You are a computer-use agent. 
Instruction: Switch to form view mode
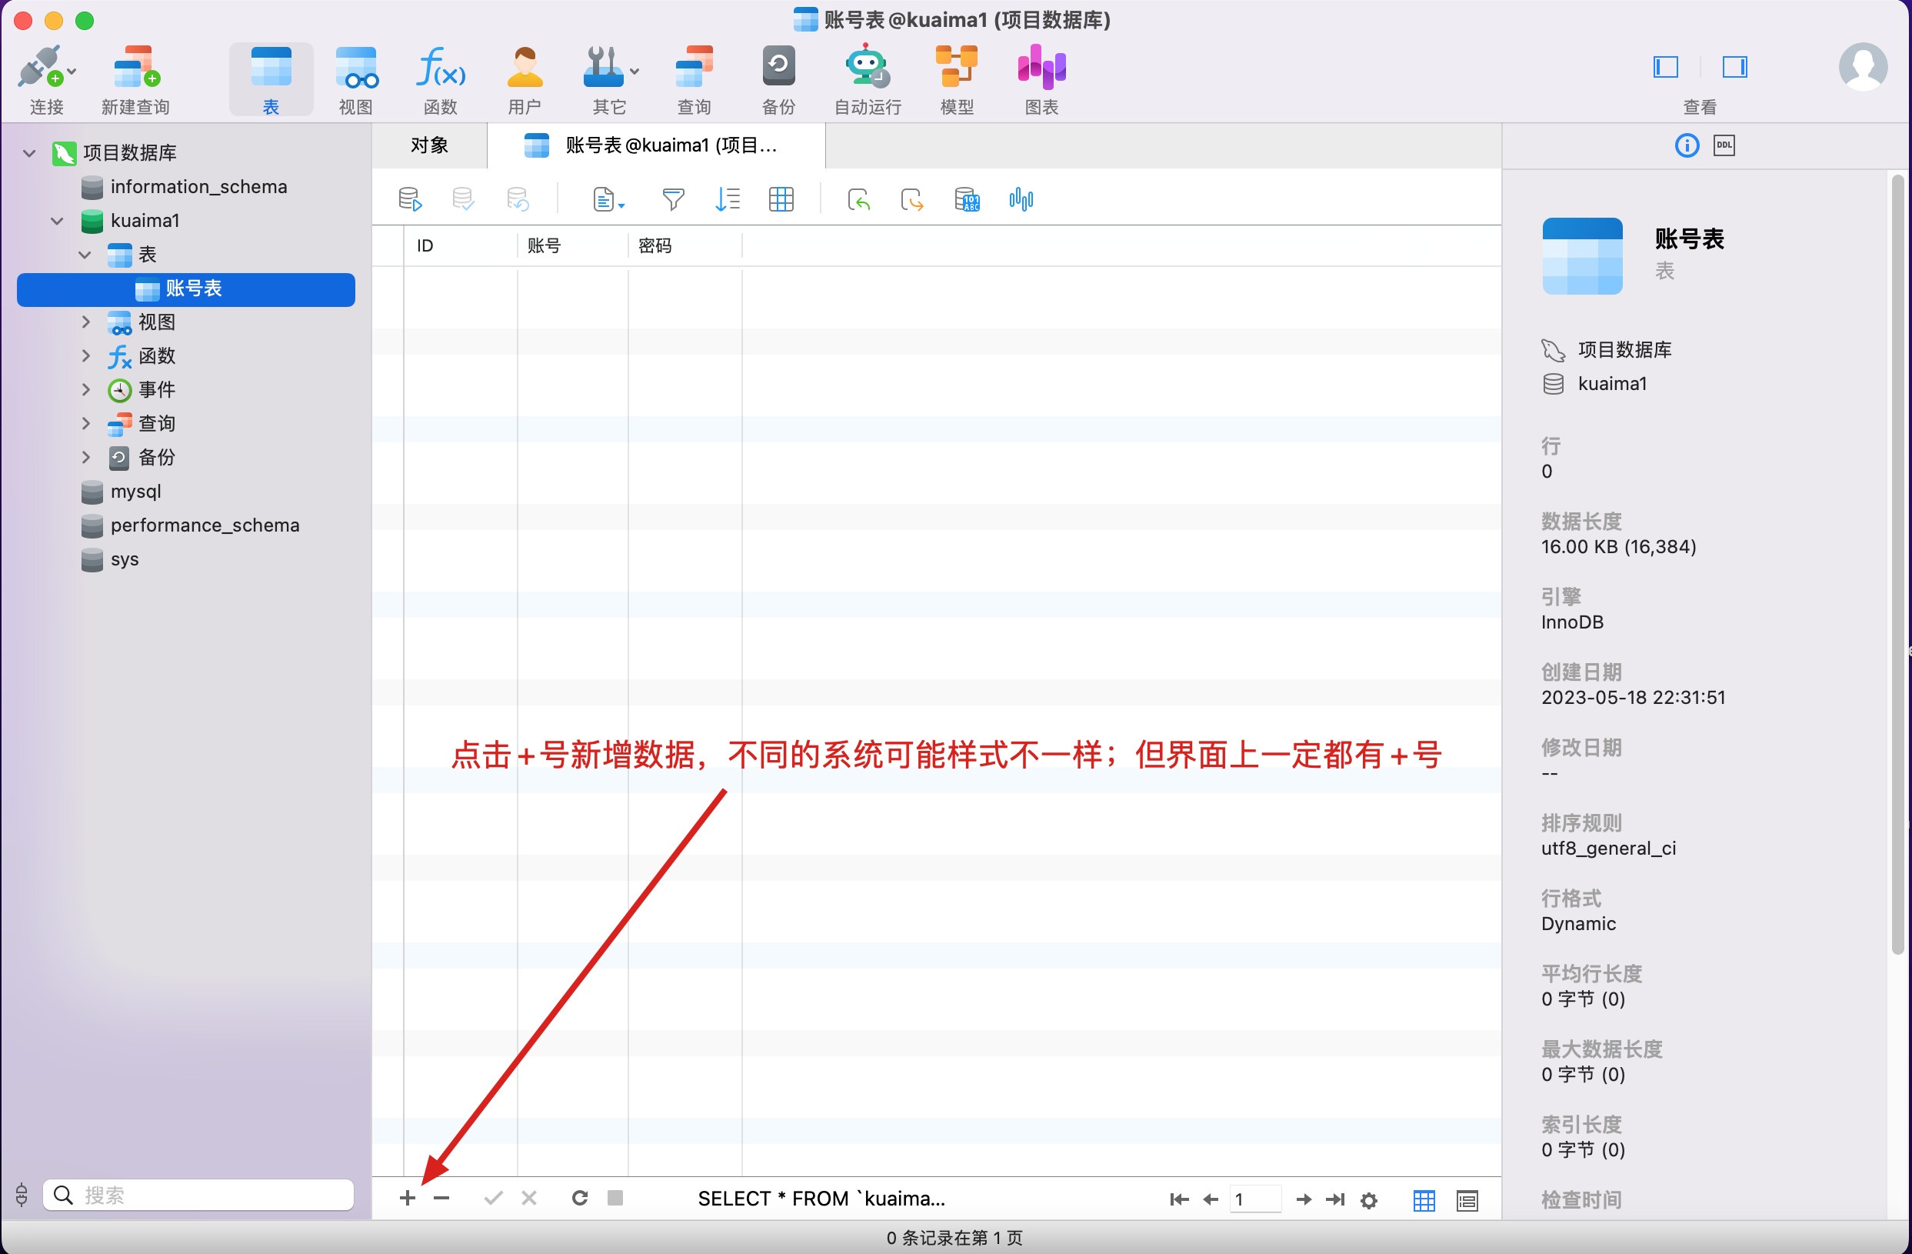click(x=1467, y=1200)
